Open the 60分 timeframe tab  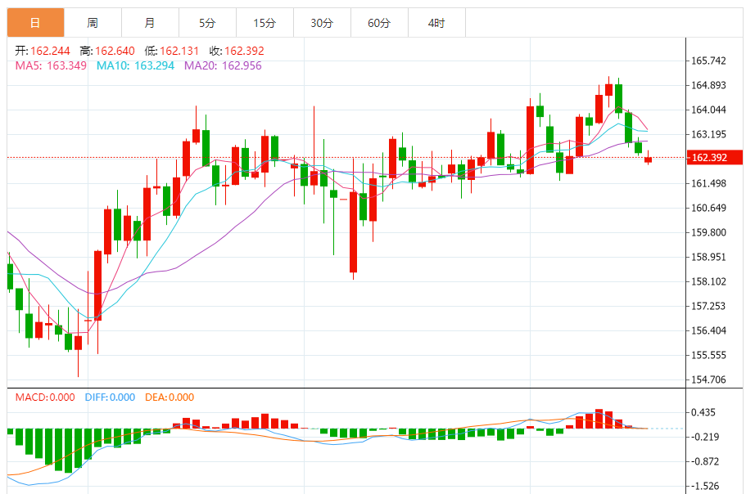pos(379,23)
